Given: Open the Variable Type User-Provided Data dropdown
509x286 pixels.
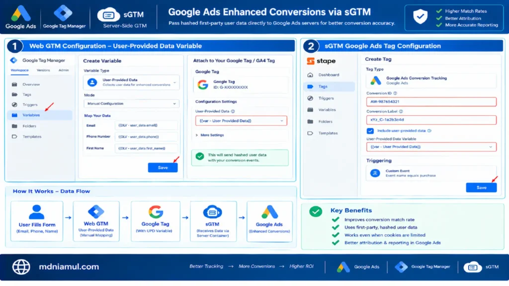Looking at the screenshot, I should pos(131,82).
